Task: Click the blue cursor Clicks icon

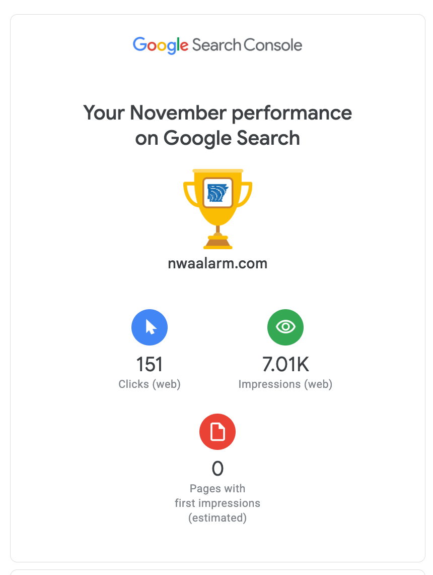Action: (x=150, y=327)
